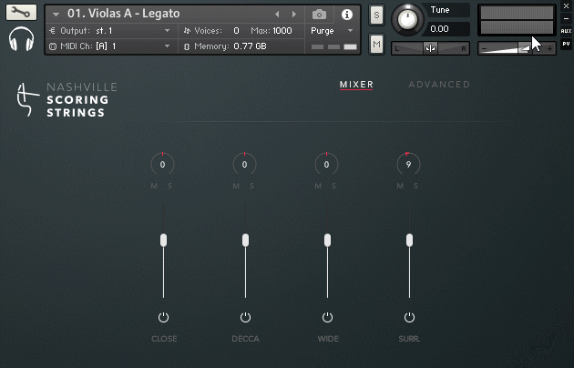Toggle power for the WIDE mic
Viewport: 574px width, 368px height.
pyautogui.click(x=328, y=317)
